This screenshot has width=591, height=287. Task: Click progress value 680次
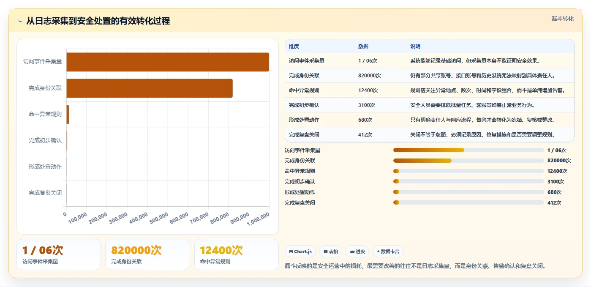click(554, 192)
